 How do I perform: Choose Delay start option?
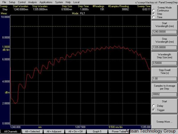tap(153, 106)
